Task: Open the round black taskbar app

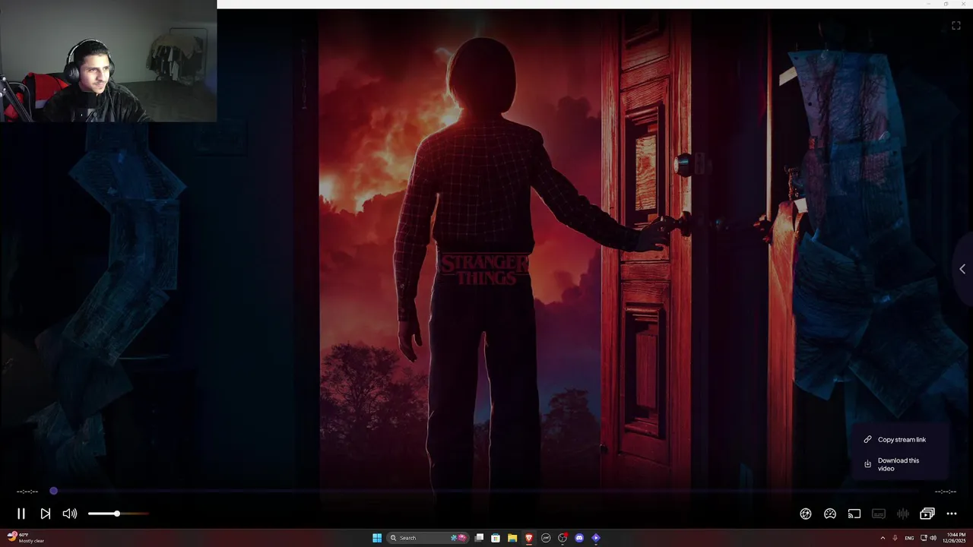Action: 546,538
